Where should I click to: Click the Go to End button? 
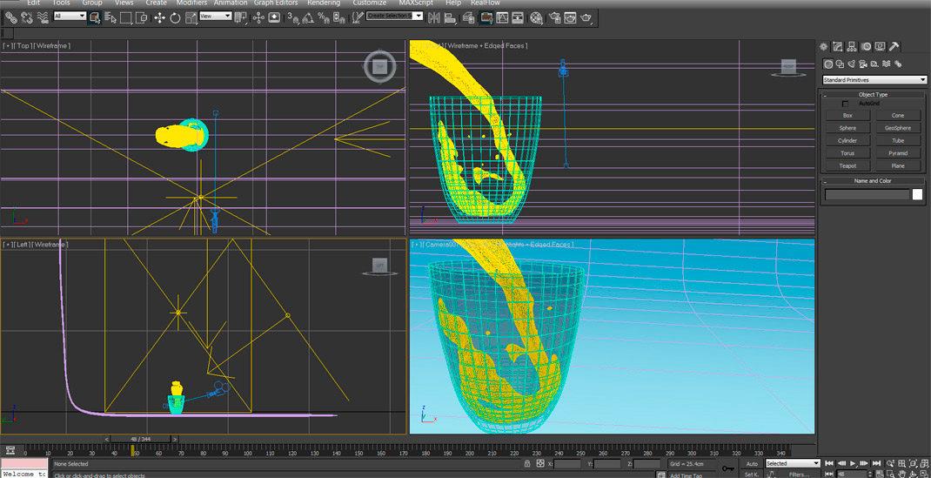[x=876, y=463]
